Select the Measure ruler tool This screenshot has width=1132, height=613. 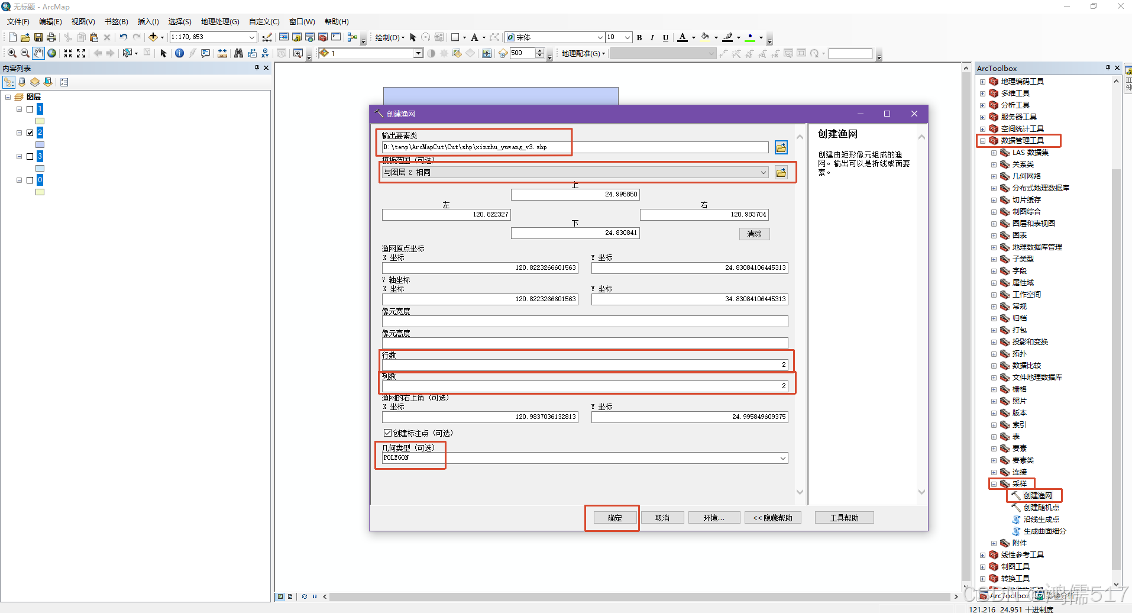[222, 53]
